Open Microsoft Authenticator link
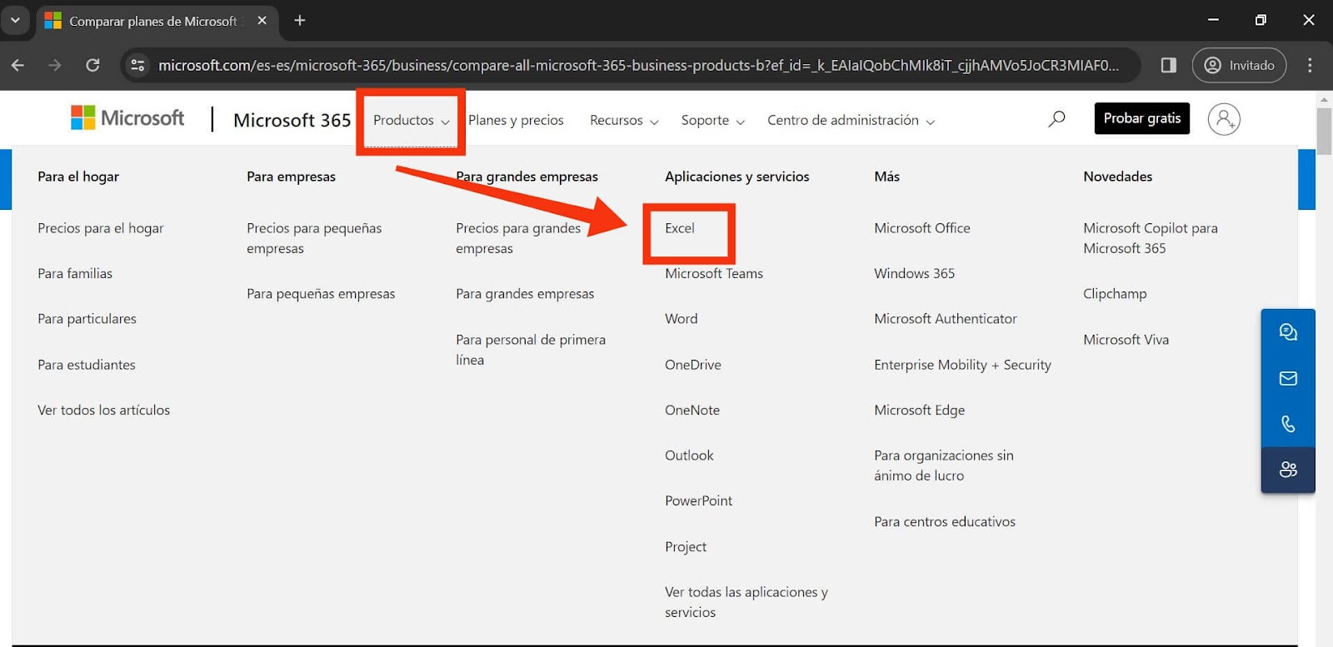The width and height of the screenshot is (1333, 647). 945,319
